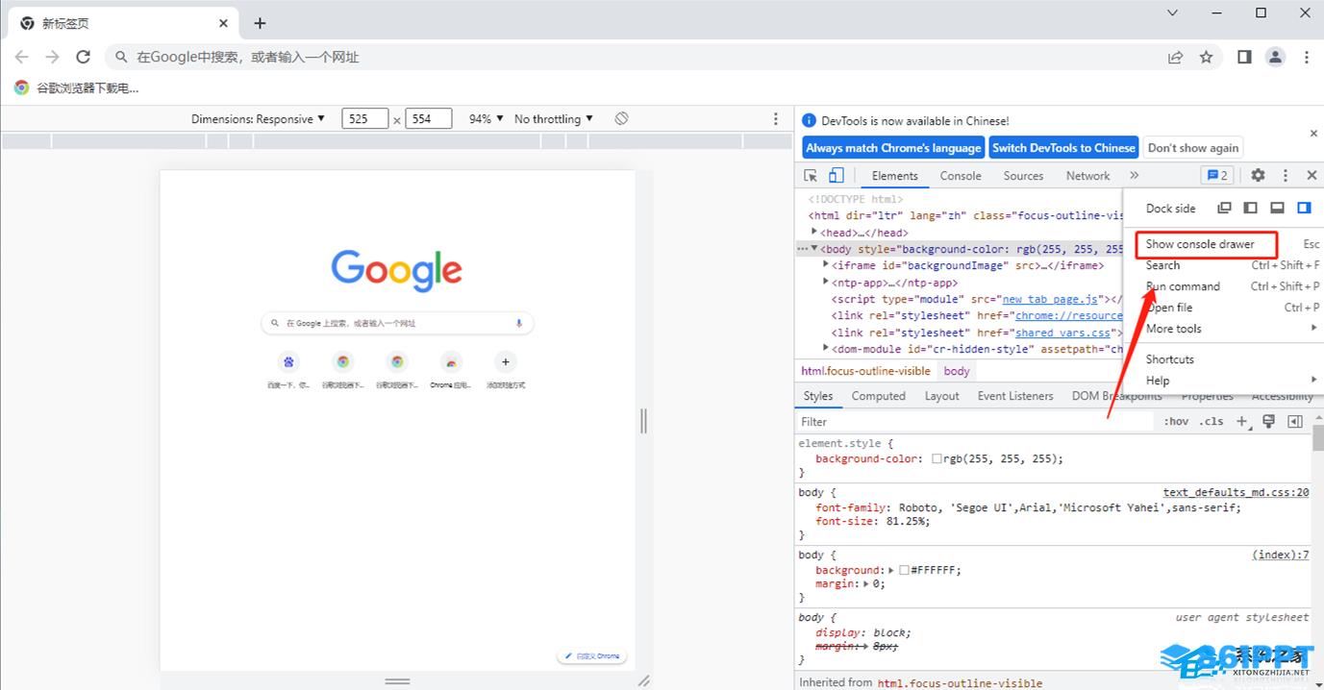This screenshot has width=1324, height=690.
Task: Click #FFFFFF background color swatch
Action: [x=904, y=570]
